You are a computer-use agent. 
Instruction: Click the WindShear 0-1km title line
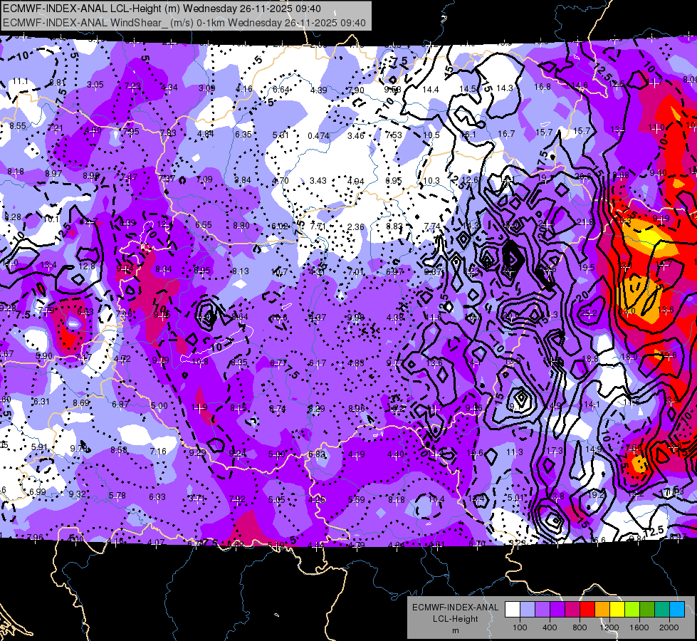(184, 23)
